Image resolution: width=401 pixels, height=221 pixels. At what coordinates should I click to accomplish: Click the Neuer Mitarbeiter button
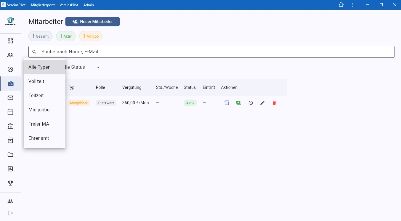tap(92, 22)
